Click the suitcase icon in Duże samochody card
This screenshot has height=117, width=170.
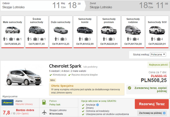63,39
